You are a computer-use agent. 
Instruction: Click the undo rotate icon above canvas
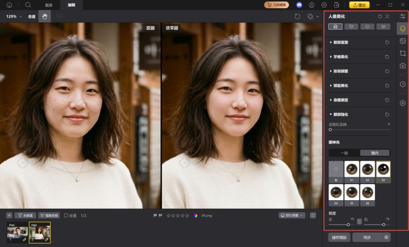297,16
